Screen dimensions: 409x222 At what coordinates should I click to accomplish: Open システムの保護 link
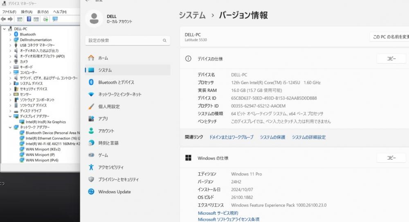click(272, 137)
